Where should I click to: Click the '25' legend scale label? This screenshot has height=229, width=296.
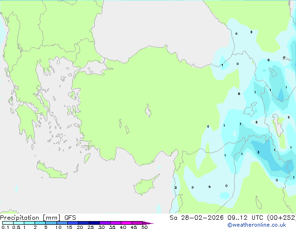click(x=91, y=227)
